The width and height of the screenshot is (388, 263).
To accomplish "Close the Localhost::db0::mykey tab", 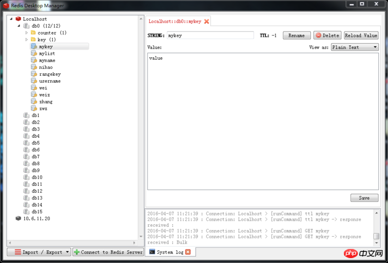I will 207,21.
